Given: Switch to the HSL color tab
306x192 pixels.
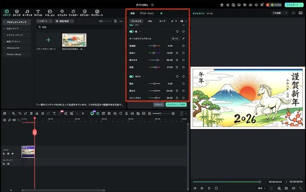Looking at the screenshot, I should (x=150, y=21).
